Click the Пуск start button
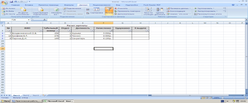 [5, 101]
